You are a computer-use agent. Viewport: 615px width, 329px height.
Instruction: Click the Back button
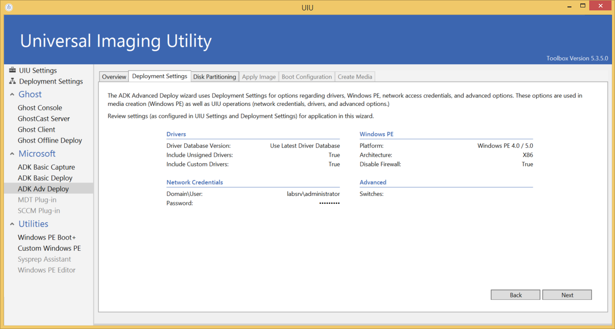(x=515, y=295)
